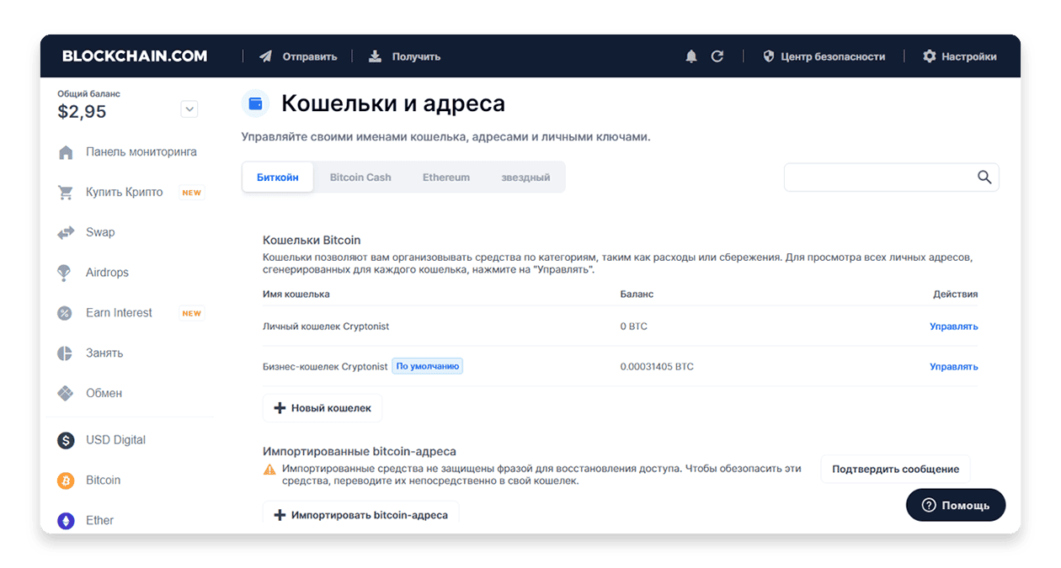
Task: Click the Имя кошелька column header
Action: click(x=296, y=295)
